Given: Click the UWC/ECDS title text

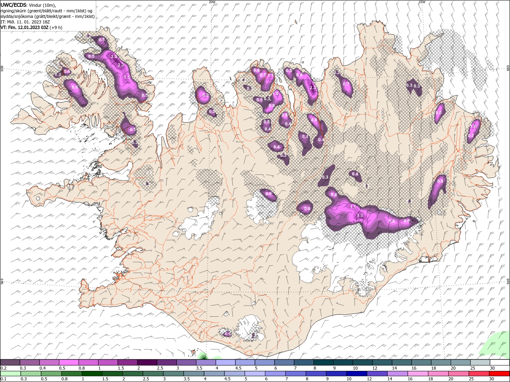Looking at the screenshot, I should [x=14, y=5].
